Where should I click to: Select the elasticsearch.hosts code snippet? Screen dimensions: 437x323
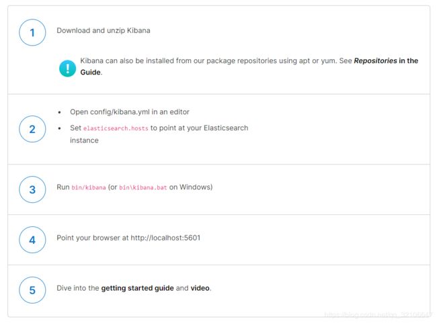[x=116, y=128]
